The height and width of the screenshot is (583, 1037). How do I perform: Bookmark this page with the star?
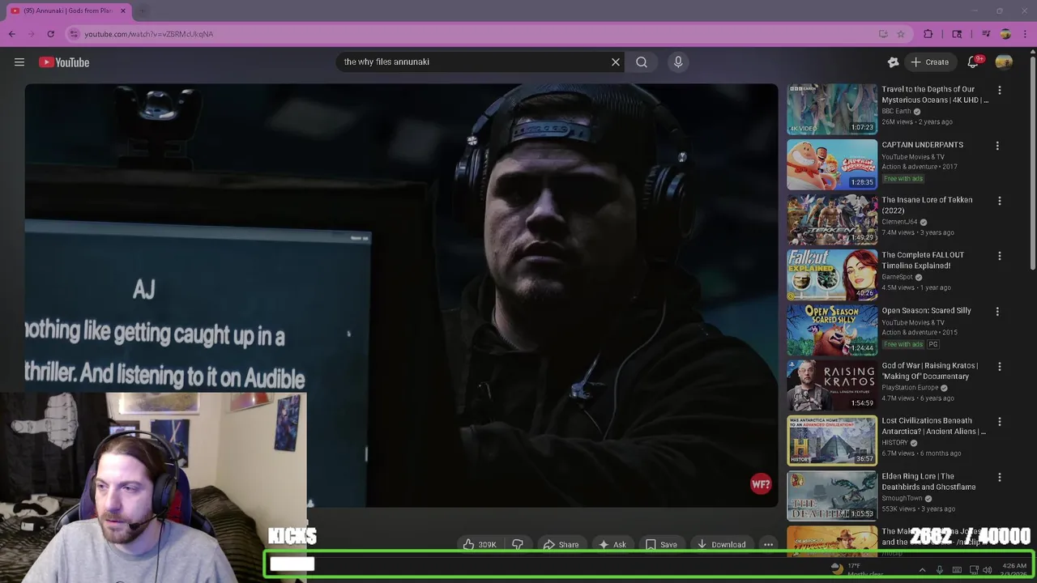click(901, 34)
